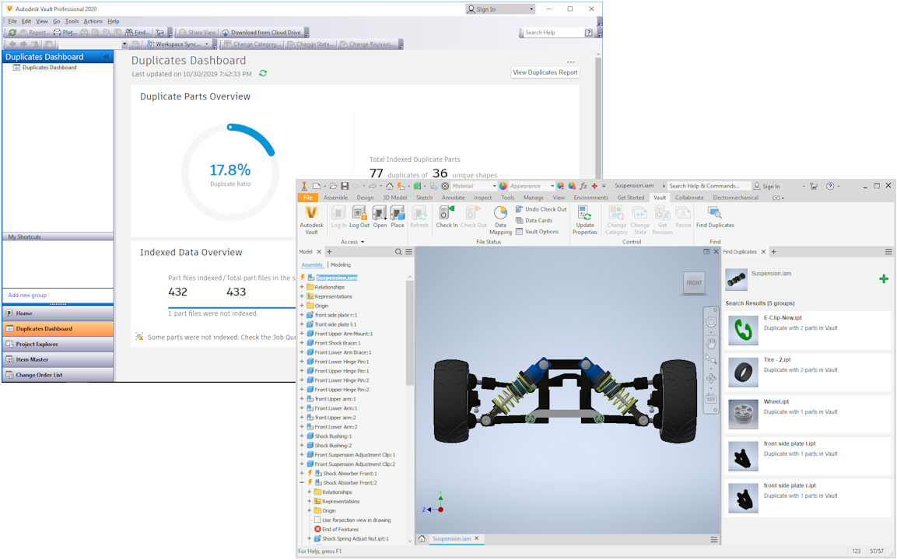Image resolution: width=897 pixels, height=560 pixels.
Task: Select Front Lower Arm Brace:1 component
Action: [x=342, y=352]
